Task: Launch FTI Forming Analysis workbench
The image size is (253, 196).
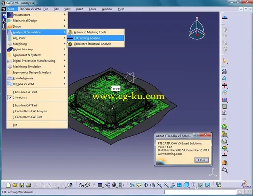Action: (x=95, y=38)
